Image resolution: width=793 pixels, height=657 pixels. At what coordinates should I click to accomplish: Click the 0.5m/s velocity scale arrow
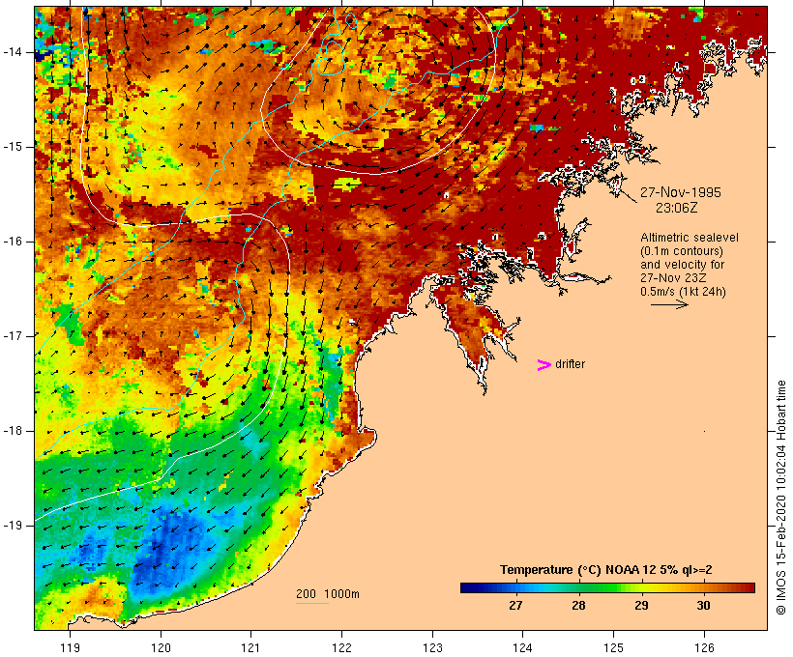click(x=669, y=304)
